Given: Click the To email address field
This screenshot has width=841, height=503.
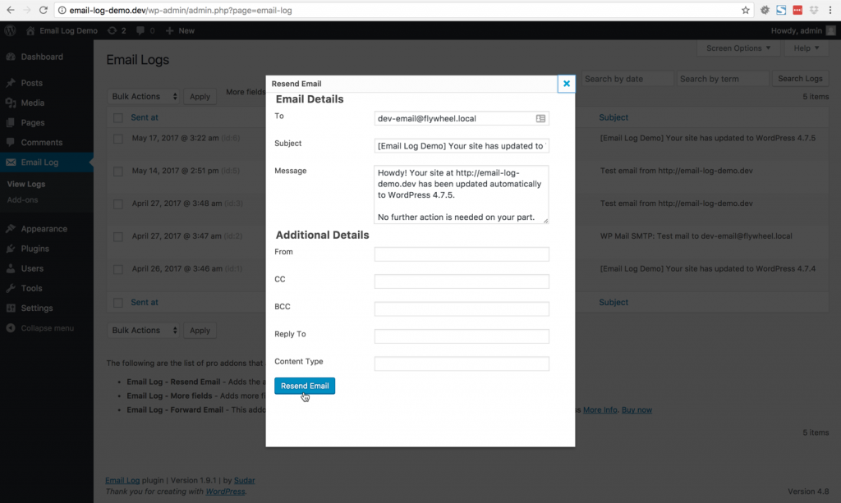Looking at the screenshot, I should (462, 118).
